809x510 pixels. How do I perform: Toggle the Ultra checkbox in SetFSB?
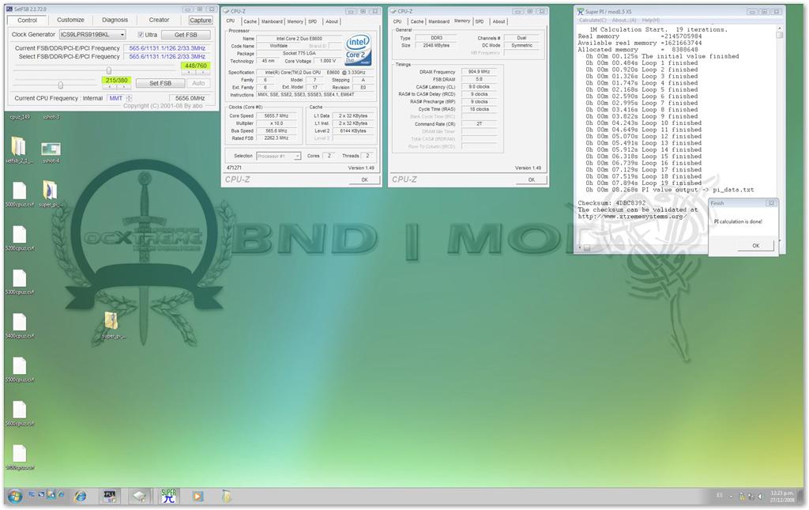pos(141,35)
